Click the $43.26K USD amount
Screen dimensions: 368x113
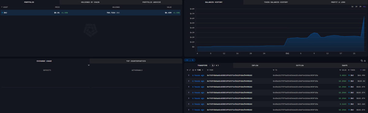pyautogui.click(x=361, y=104)
